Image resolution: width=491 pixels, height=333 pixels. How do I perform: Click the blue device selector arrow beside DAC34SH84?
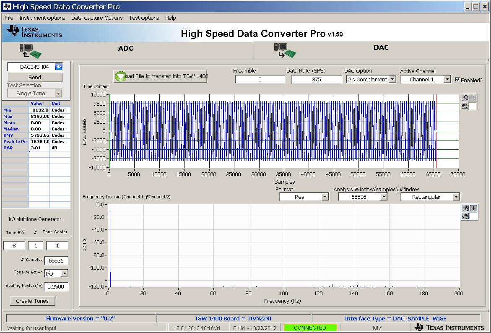tap(59, 67)
